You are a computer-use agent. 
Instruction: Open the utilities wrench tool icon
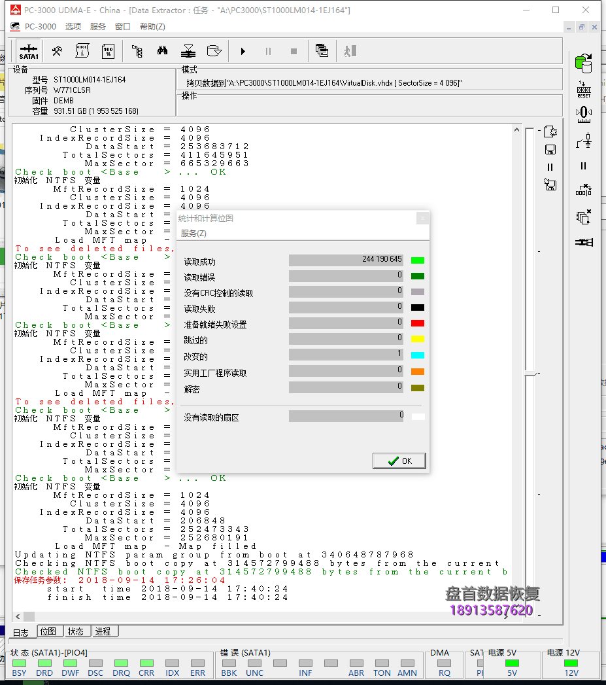[56, 50]
